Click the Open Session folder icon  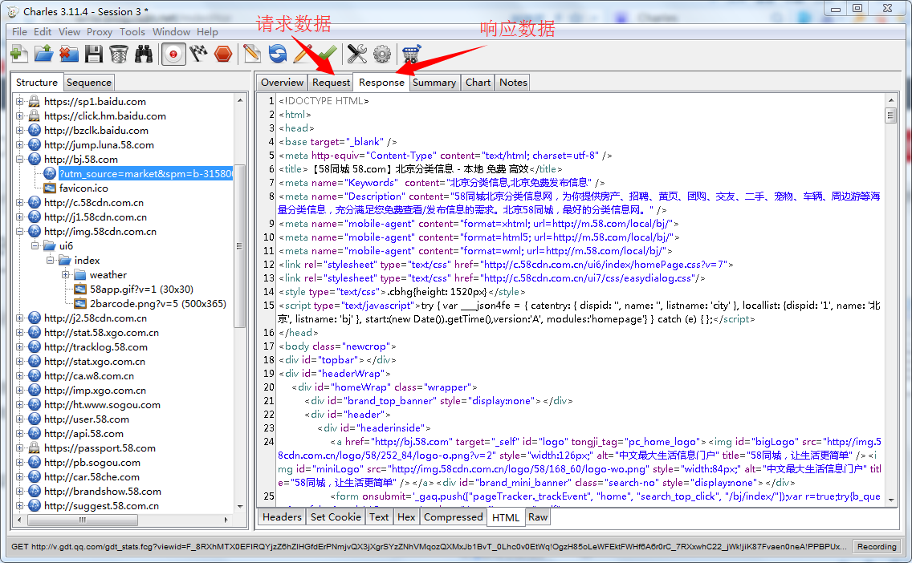click(x=43, y=54)
